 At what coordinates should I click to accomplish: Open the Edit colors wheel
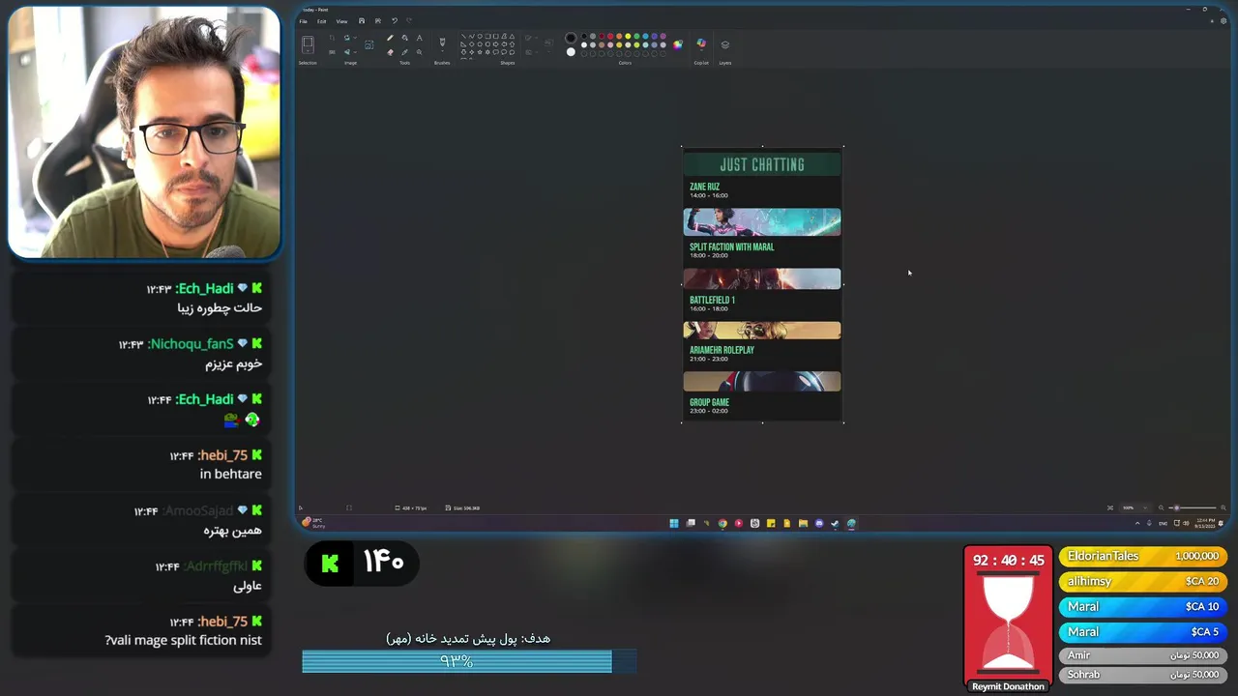click(x=678, y=44)
